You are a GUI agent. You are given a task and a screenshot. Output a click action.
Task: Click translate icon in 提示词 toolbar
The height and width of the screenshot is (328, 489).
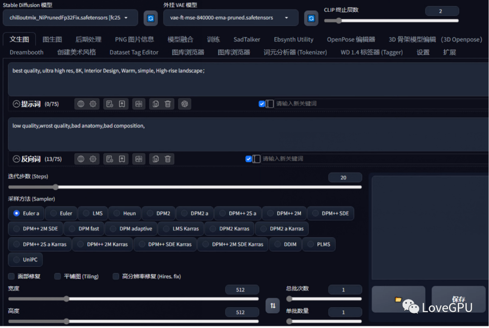point(139,104)
